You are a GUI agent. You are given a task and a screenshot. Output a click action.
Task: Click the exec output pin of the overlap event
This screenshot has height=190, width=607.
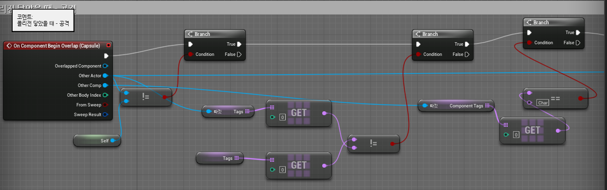point(106,56)
